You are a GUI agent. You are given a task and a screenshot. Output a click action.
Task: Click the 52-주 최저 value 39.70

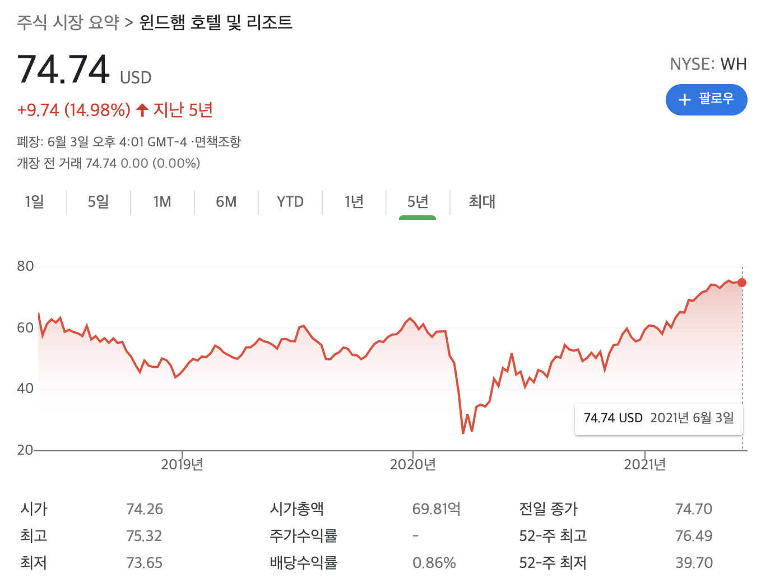point(694,563)
